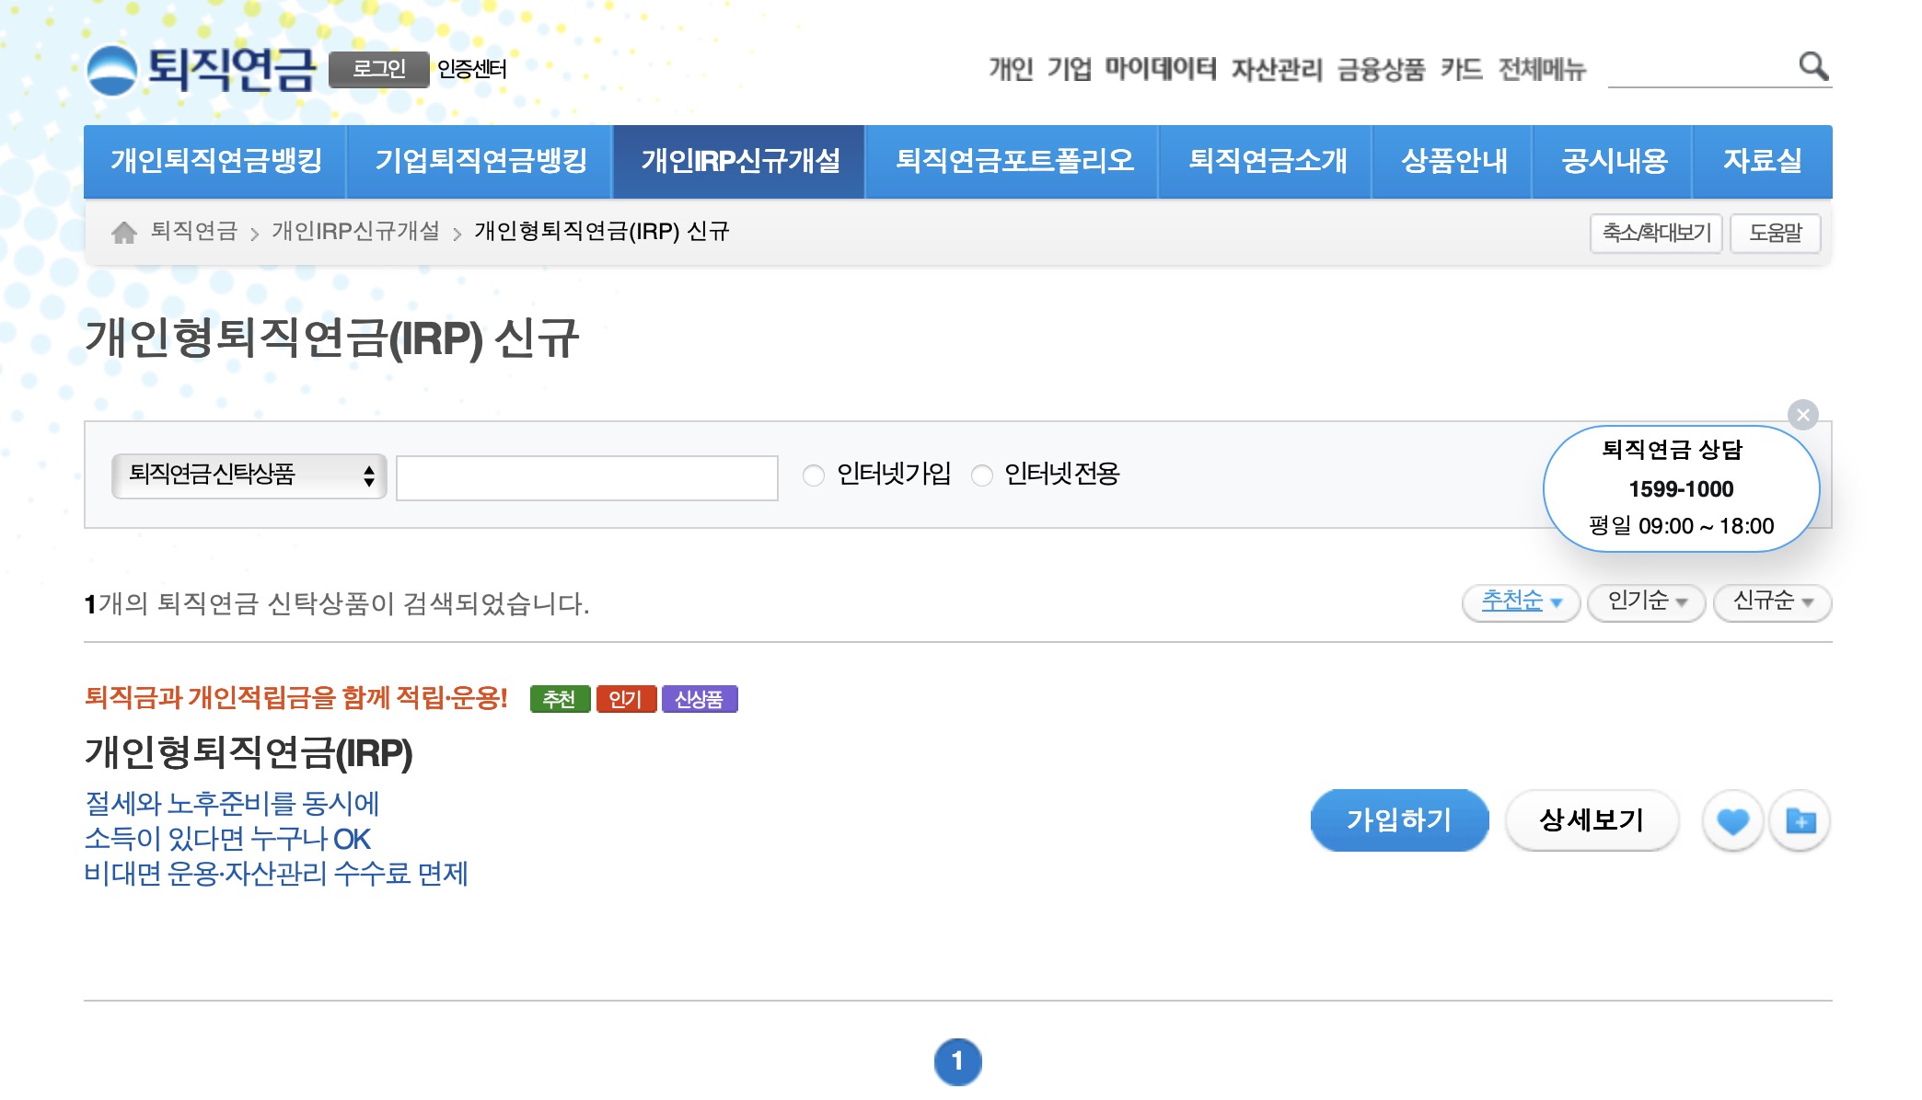
Task: Open the 퇴직연금신탁상품 dropdown
Action: pos(249,476)
